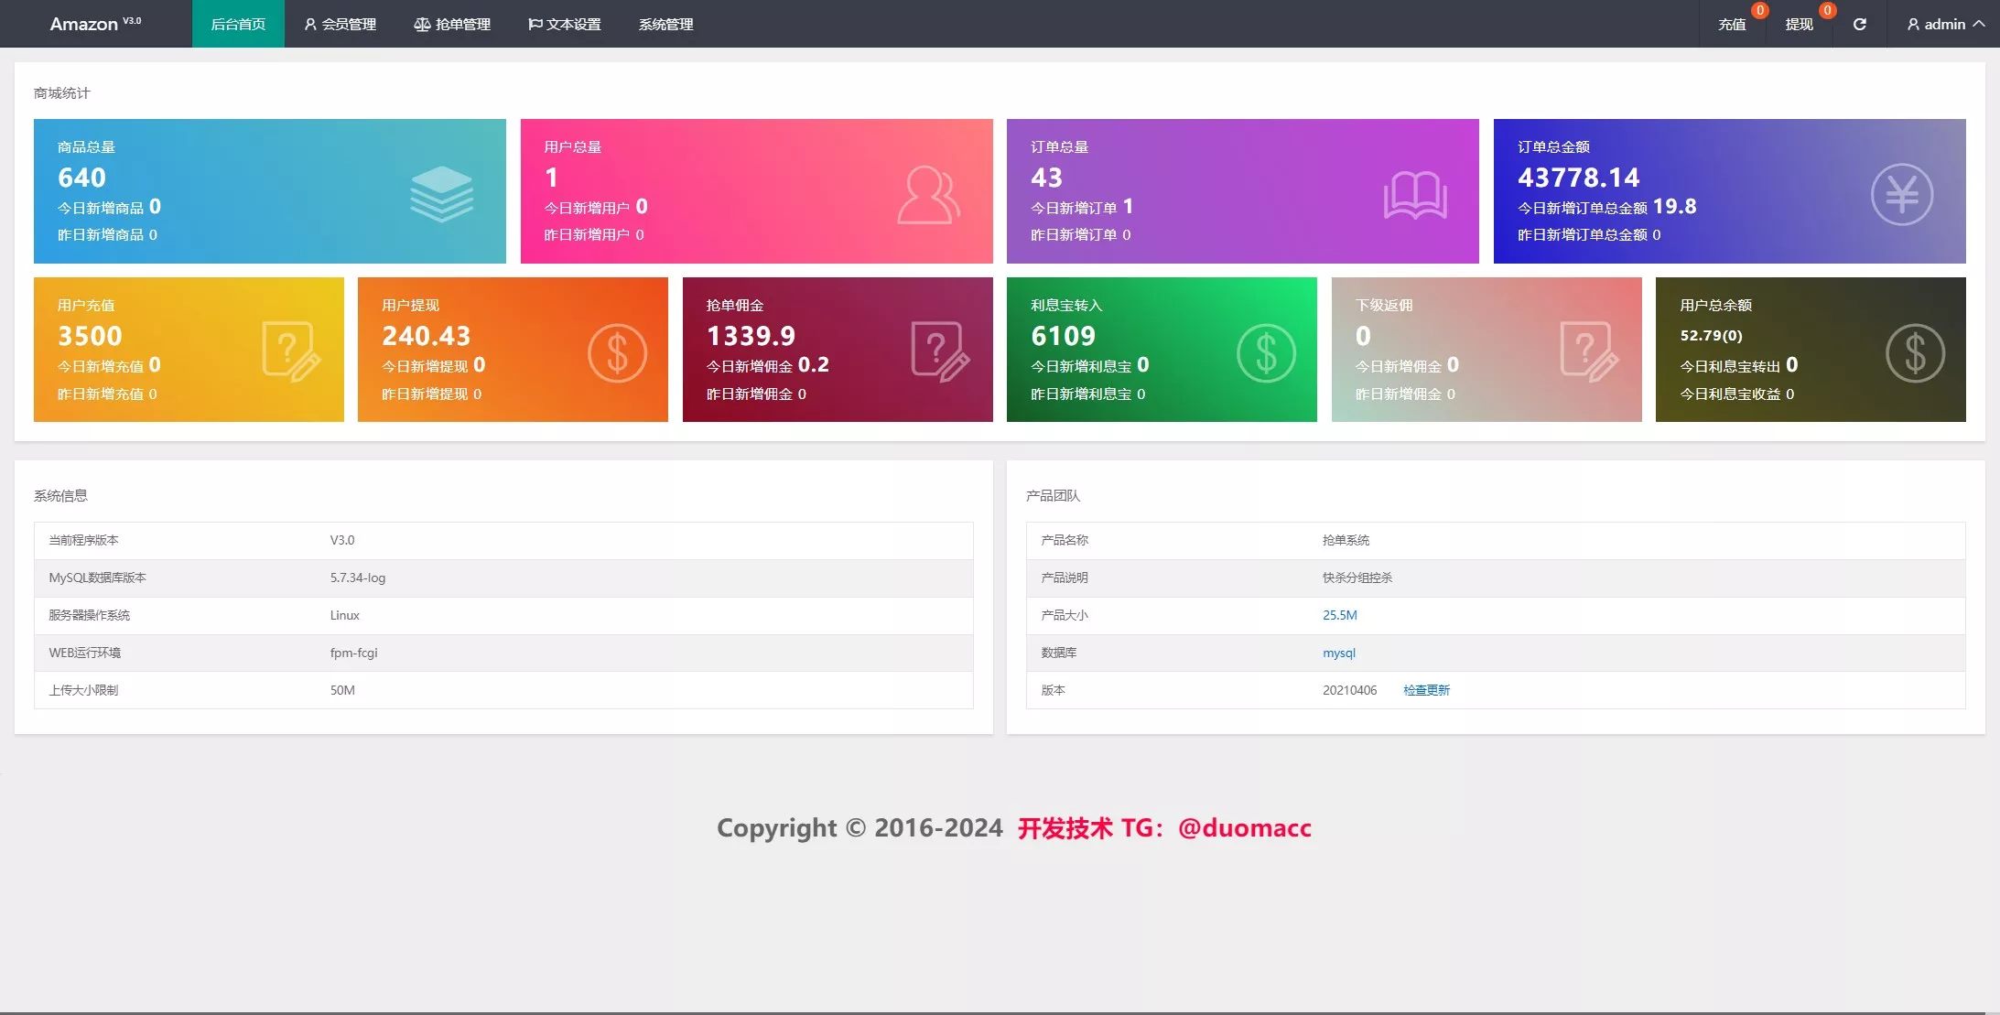Expand the admin user dropdown
This screenshot has height=1015, width=2000.
click(1945, 24)
